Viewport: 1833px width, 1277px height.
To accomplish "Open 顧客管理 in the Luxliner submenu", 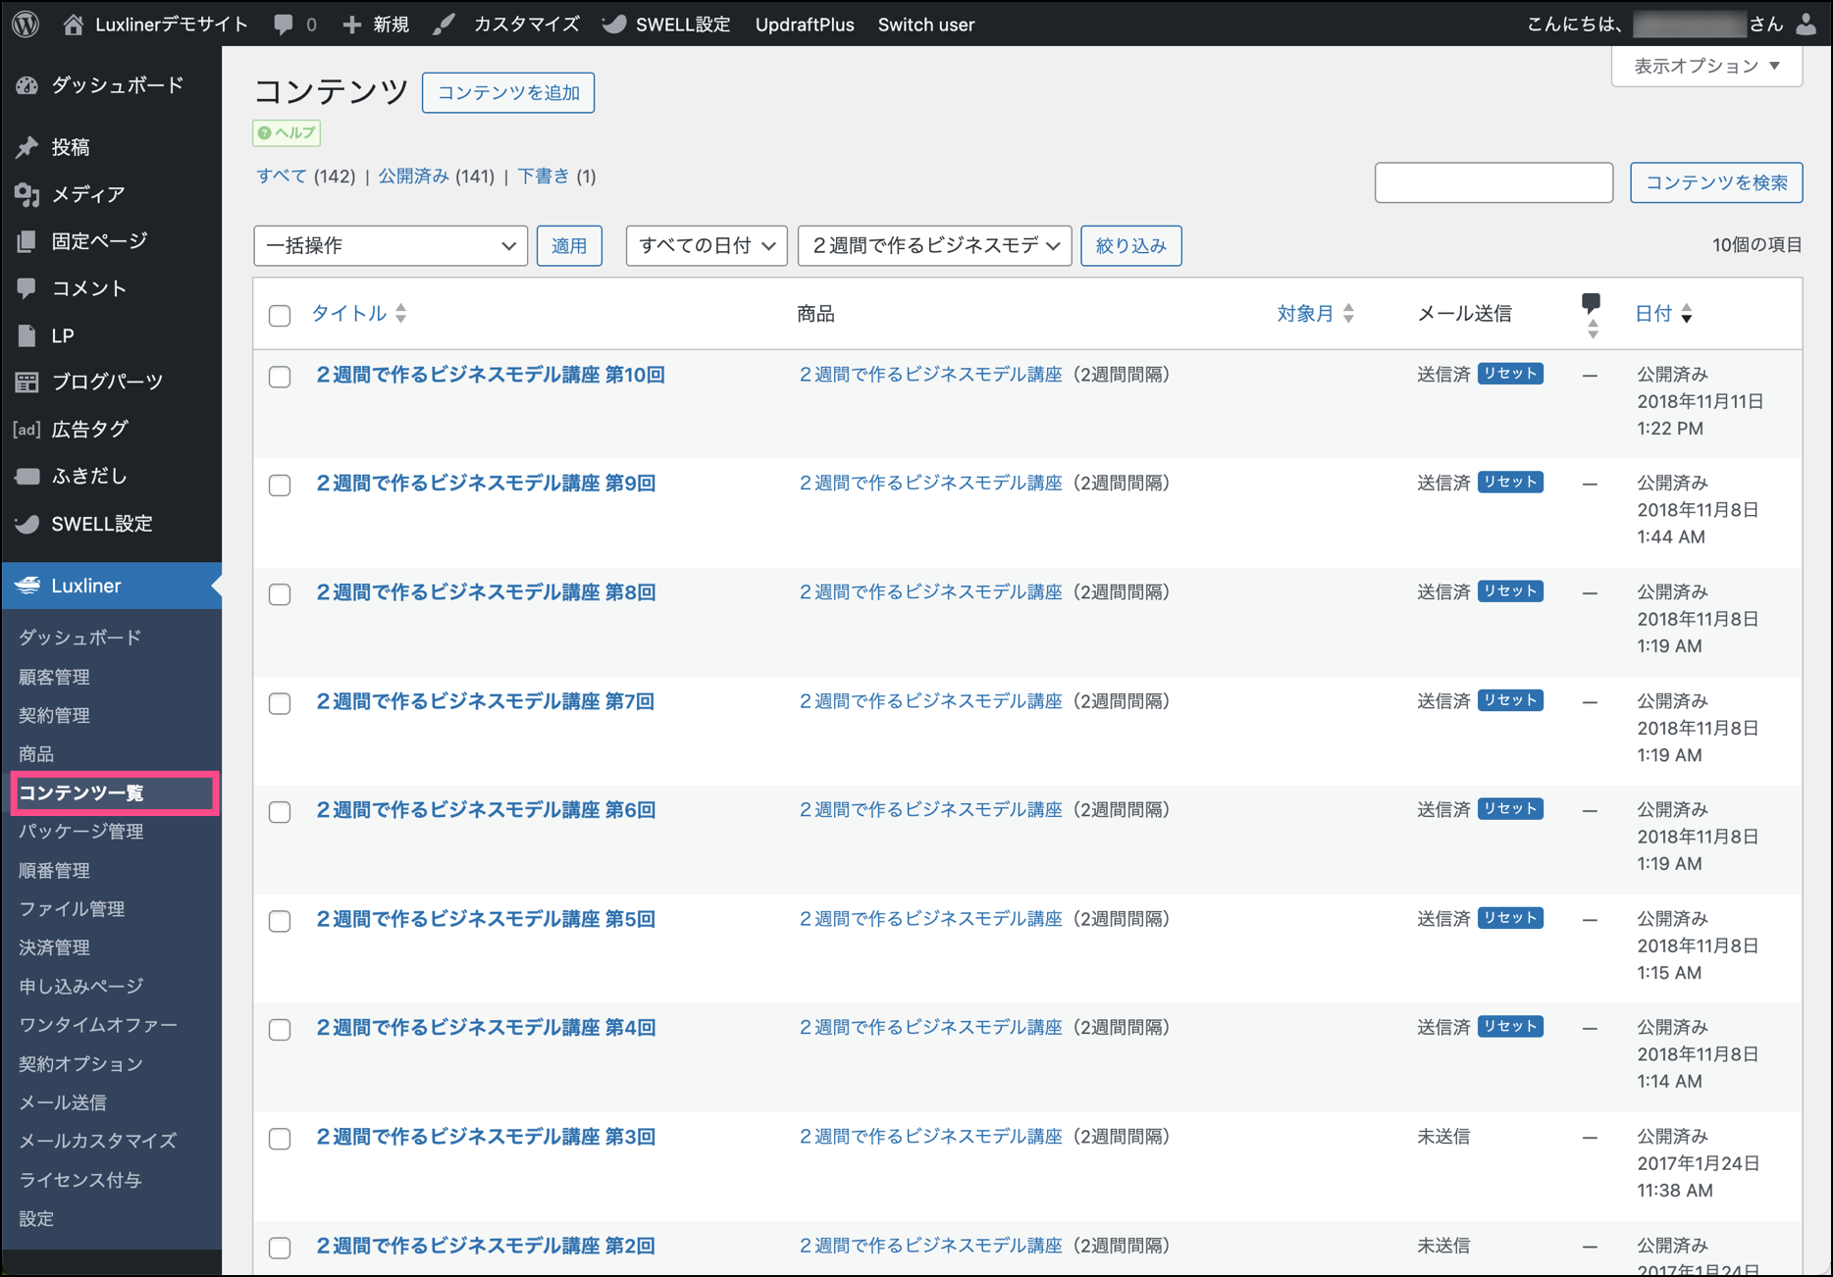I will pos(55,677).
